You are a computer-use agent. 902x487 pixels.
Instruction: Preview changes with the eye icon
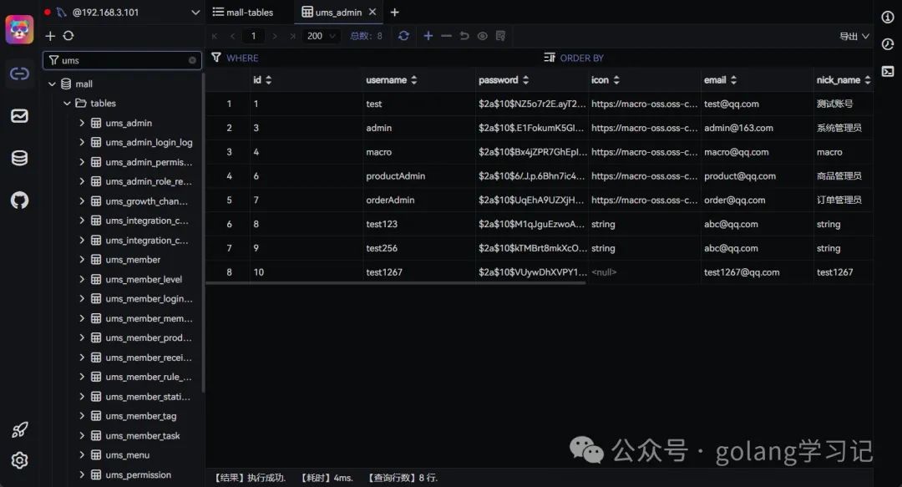point(483,36)
